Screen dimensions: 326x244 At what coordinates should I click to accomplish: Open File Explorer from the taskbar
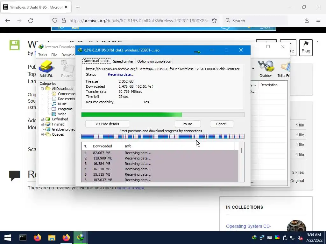[x=52, y=238]
